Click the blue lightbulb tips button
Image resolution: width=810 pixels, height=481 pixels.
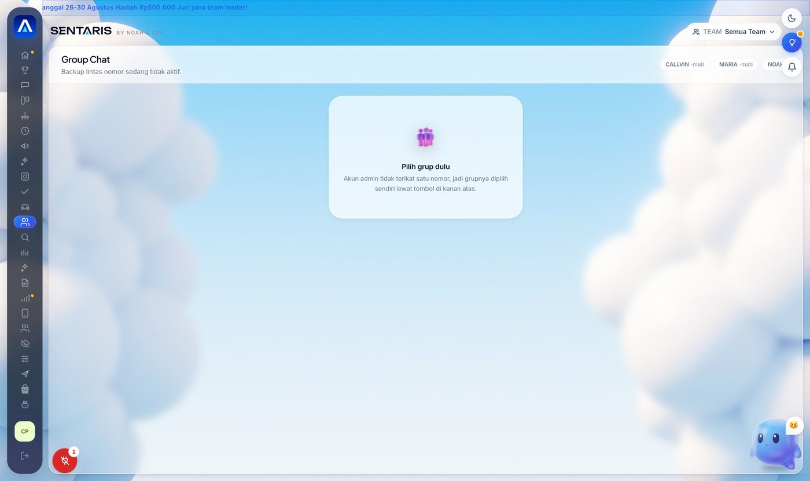[792, 42]
